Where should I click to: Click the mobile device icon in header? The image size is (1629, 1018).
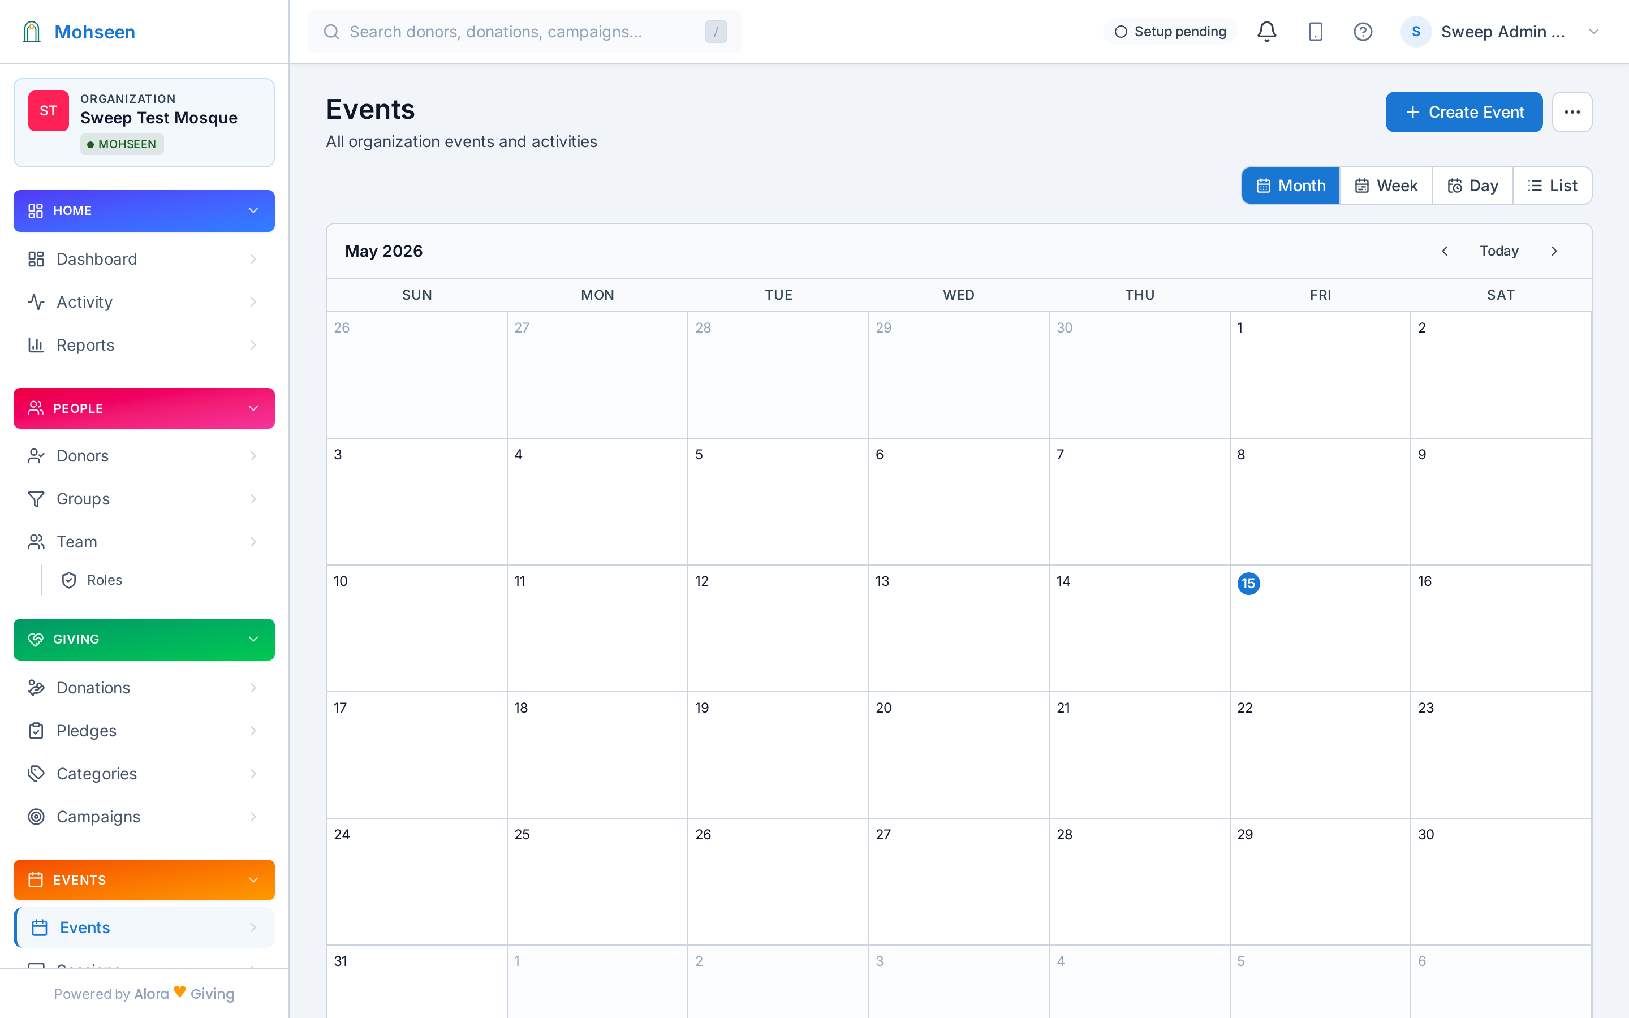1315,32
